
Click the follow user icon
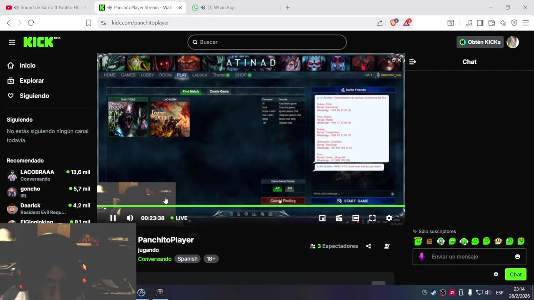(x=387, y=246)
